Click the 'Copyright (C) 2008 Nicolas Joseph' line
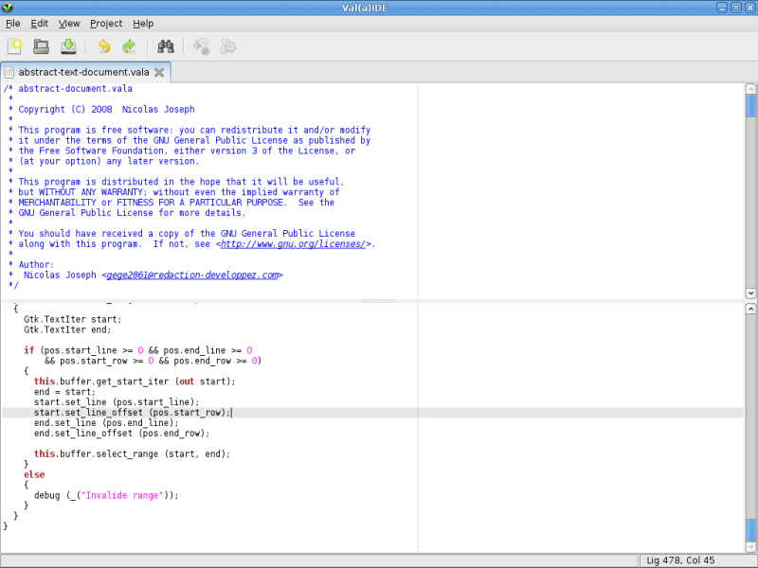758x568 pixels. pyautogui.click(x=106, y=109)
